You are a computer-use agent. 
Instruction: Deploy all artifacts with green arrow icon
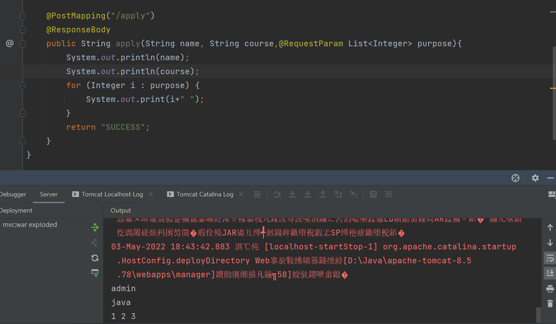[x=95, y=228]
